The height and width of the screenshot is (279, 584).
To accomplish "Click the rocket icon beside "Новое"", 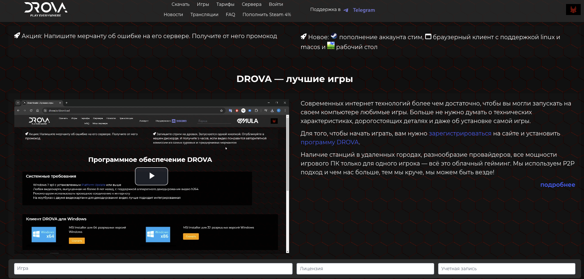I will tap(303, 37).
